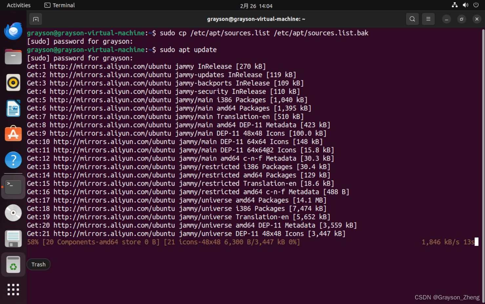Viewport: 485px width, 304px height.
Task: Launch LibreOffice Writer from dock
Action: [x=13, y=108]
